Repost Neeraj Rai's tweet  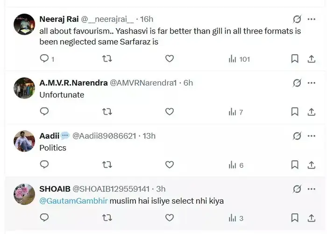(x=107, y=59)
